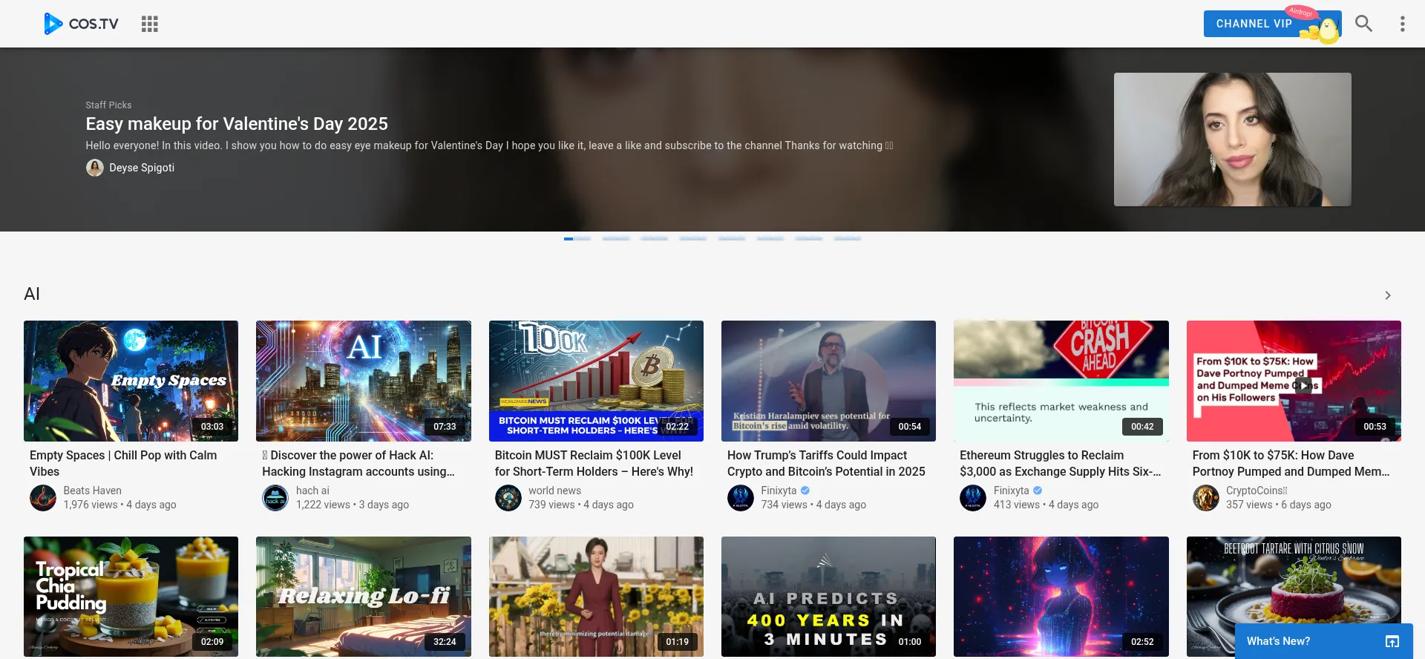Click the staff pick makeup video thumbnail
Screen dimensions: 1425x659
tap(1232, 140)
